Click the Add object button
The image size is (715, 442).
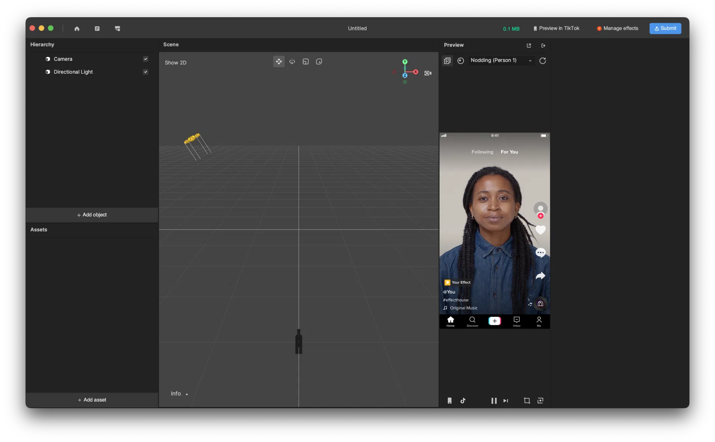[x=91, y=215]
